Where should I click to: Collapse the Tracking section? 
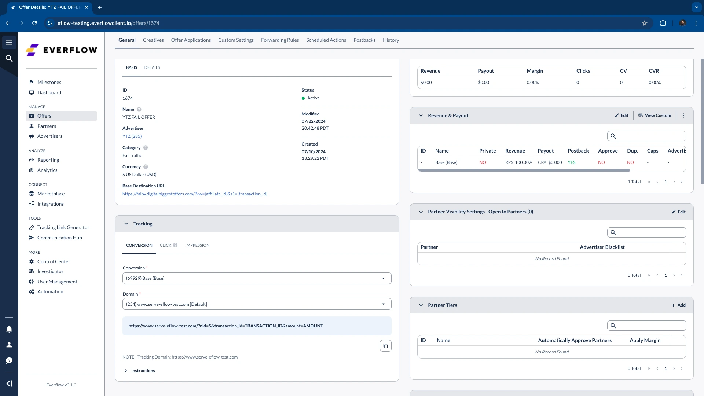[x=126, y=224]
